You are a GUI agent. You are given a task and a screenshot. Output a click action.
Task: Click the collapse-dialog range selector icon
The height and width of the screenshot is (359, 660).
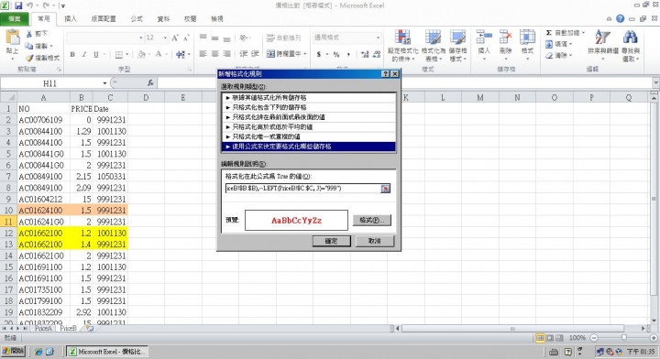(385, 189)
